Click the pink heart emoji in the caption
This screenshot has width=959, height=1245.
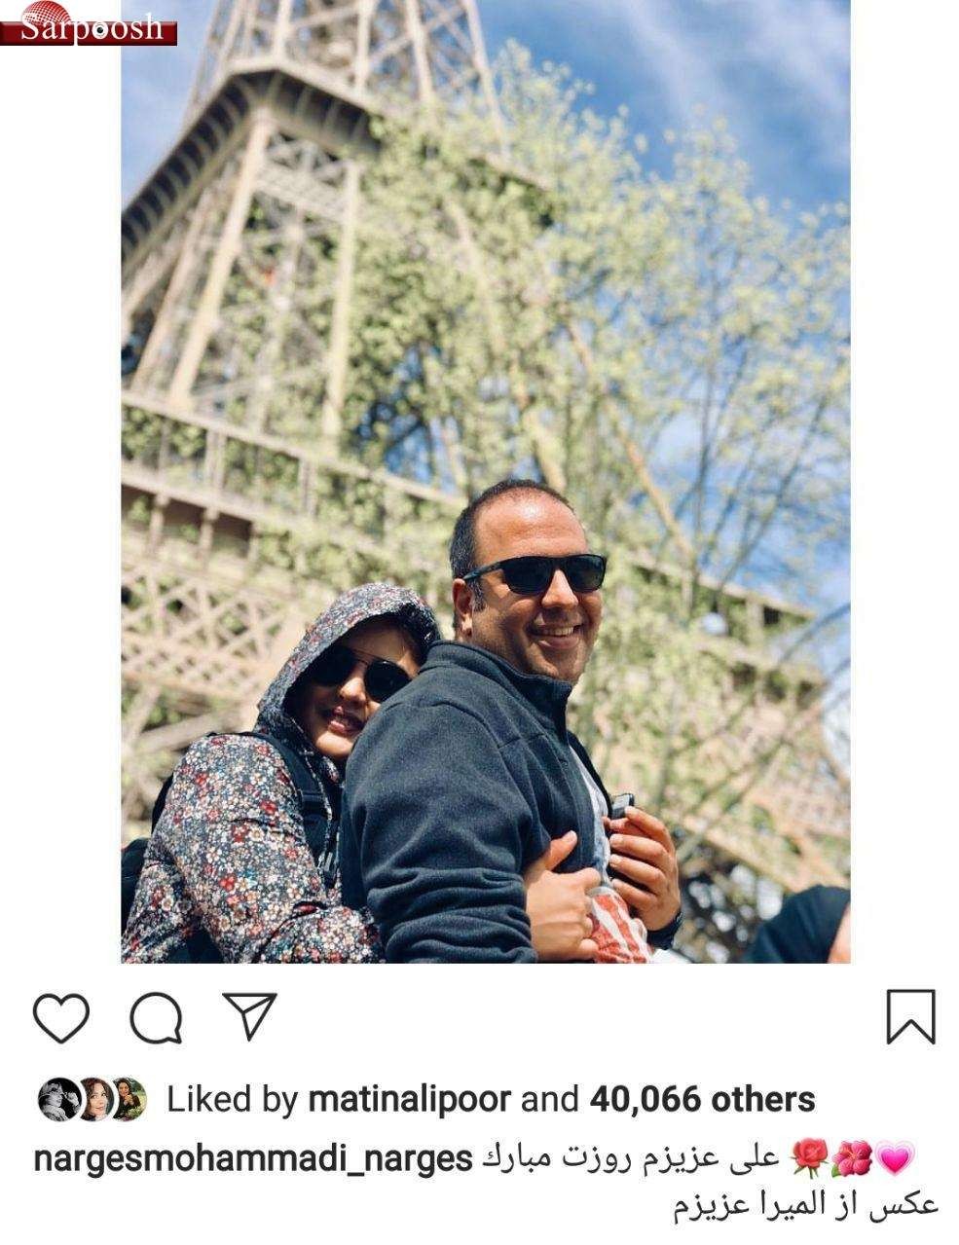(897, 1158)
